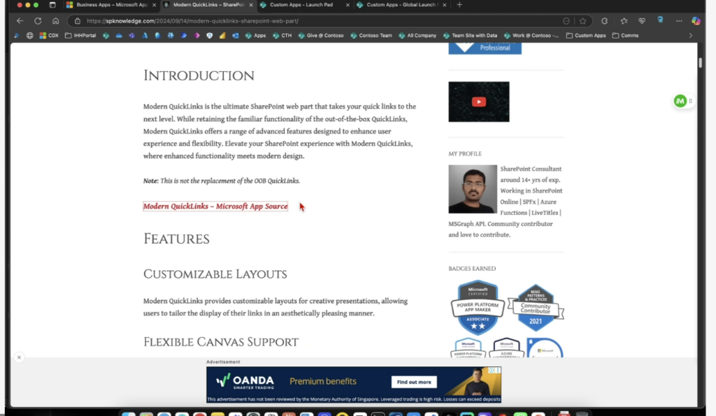
Task: Open the All Company bookmark
Action: coord(417,36)
